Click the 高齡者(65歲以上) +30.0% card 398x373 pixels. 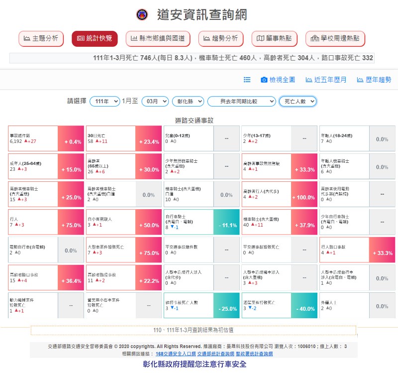tap(124, 166)
